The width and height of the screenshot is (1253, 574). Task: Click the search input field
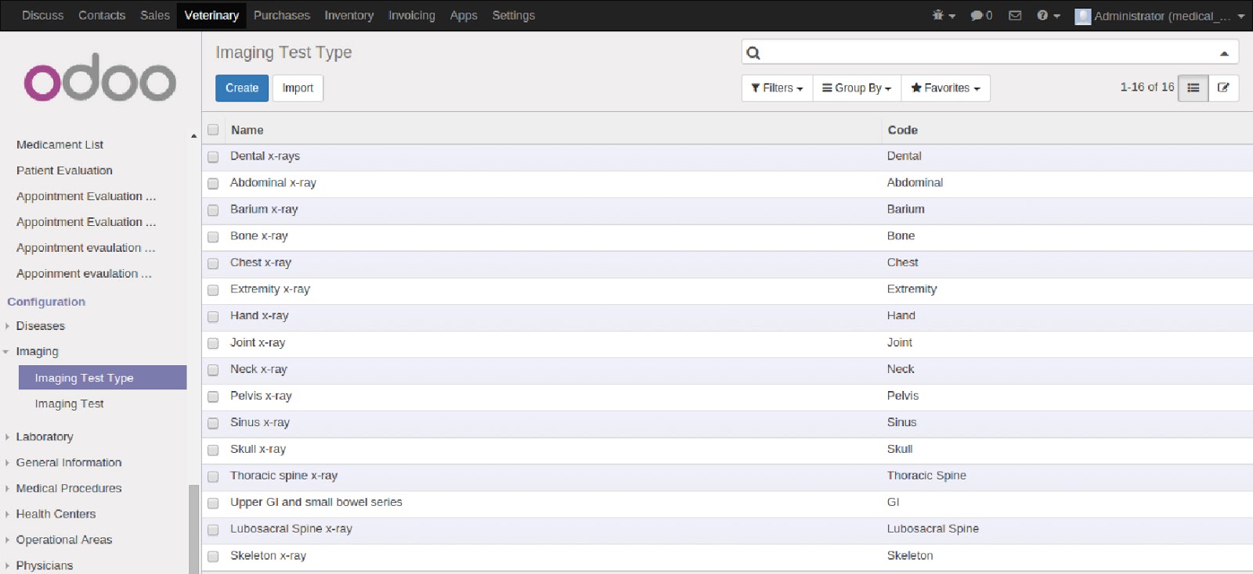point(990,52)
